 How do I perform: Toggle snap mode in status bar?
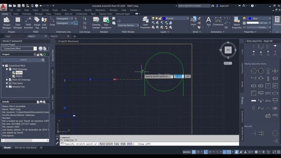tap(198, 152)
